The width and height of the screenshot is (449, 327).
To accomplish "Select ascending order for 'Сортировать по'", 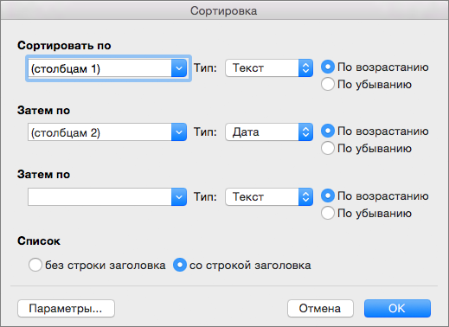I will tap(328, 67).
